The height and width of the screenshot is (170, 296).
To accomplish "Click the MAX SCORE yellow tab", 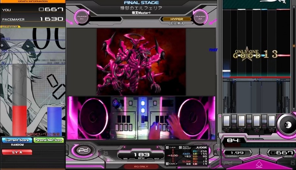I will point(10,27).
